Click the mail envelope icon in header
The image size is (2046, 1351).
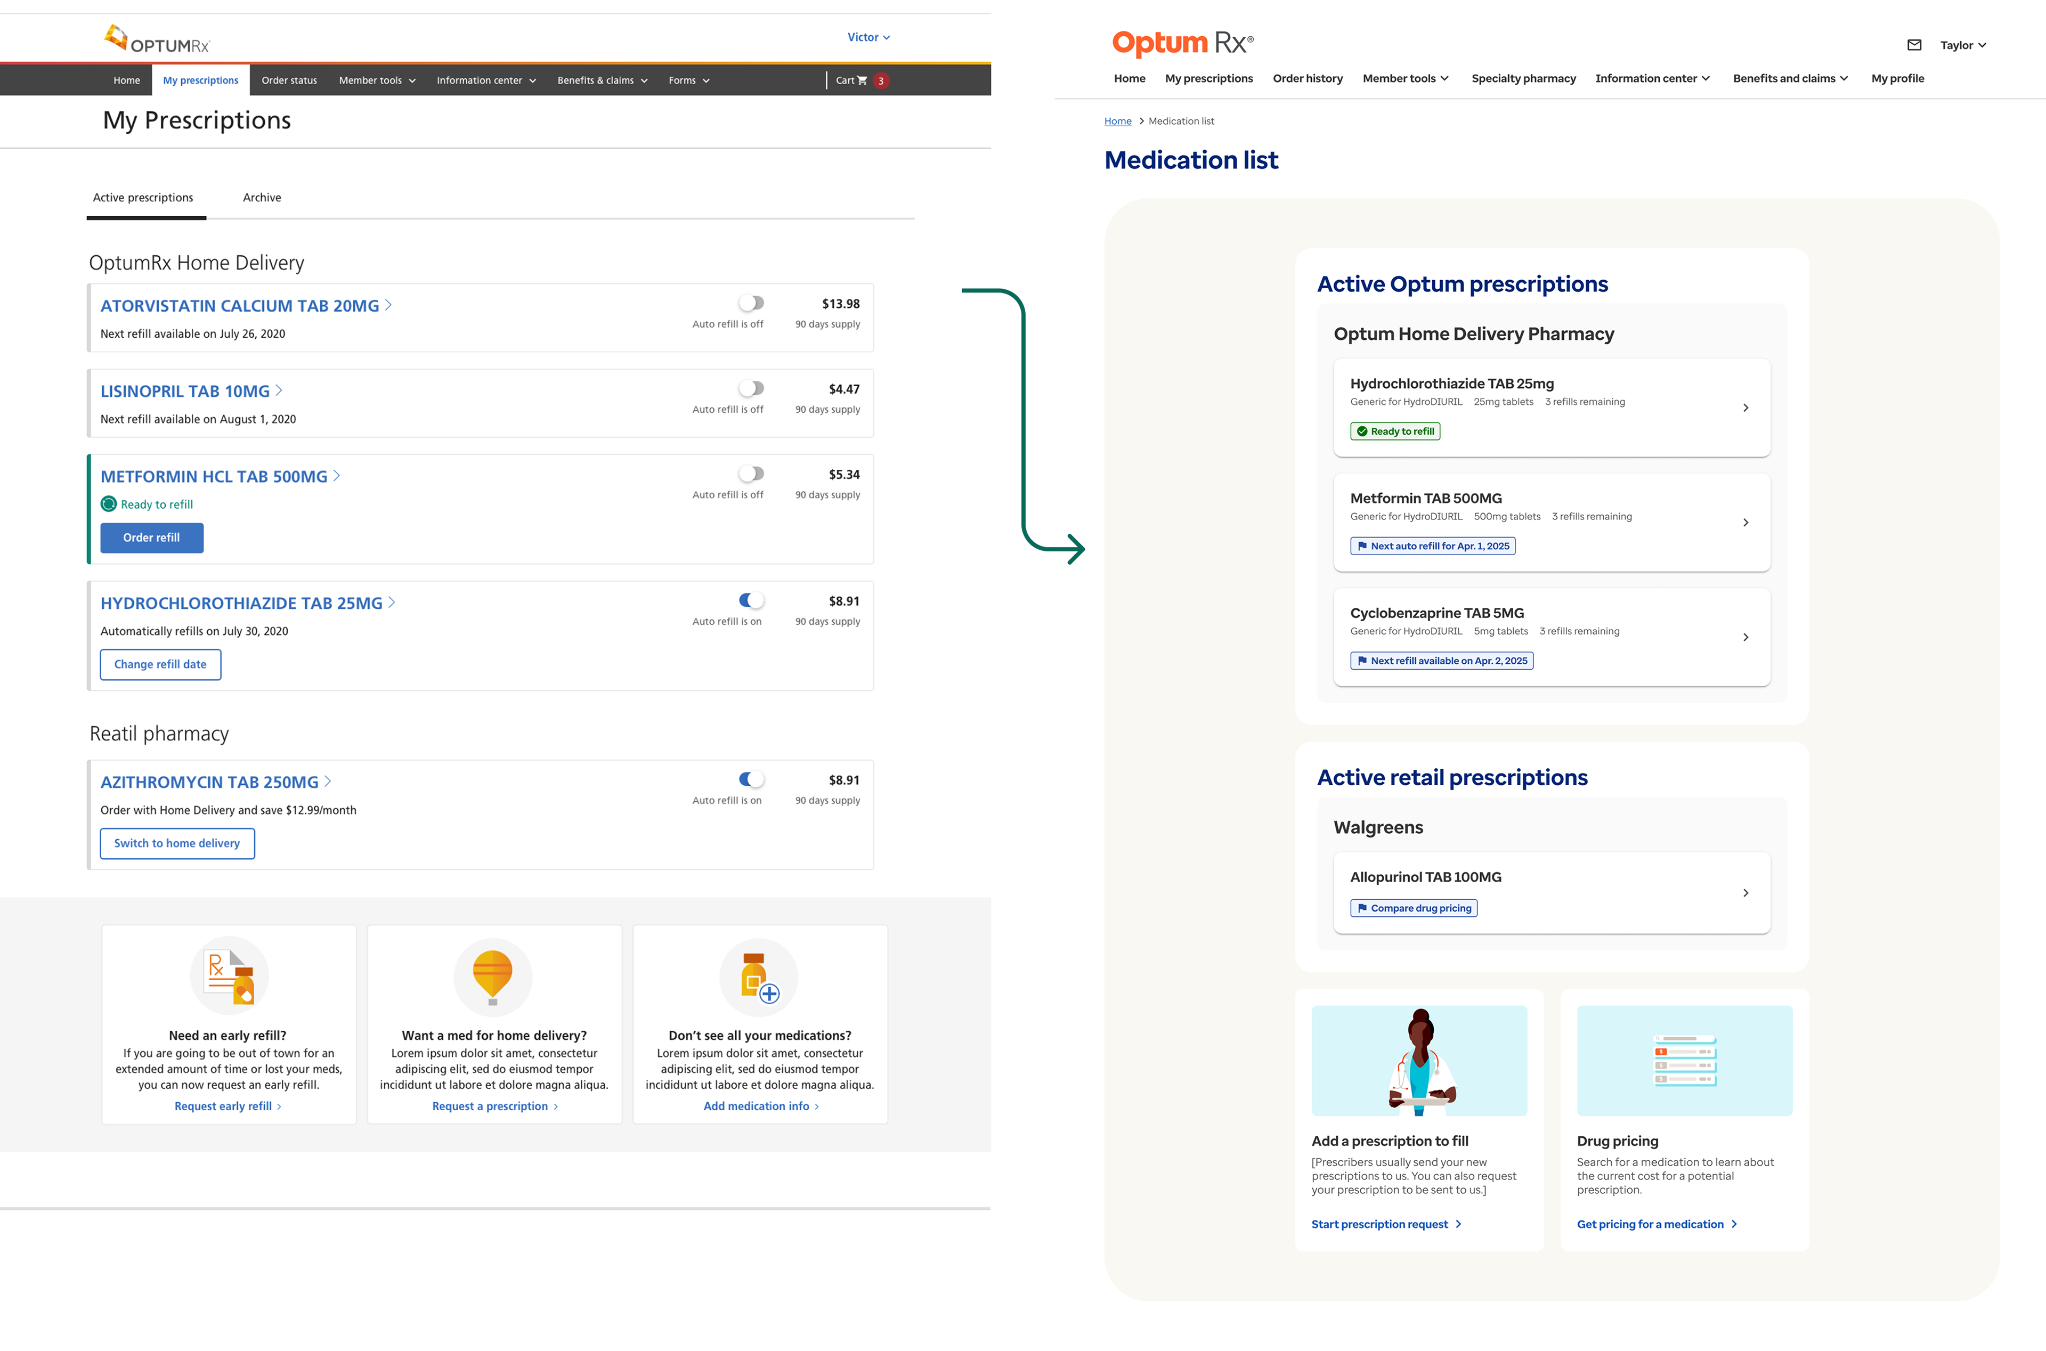point(1914,45)
